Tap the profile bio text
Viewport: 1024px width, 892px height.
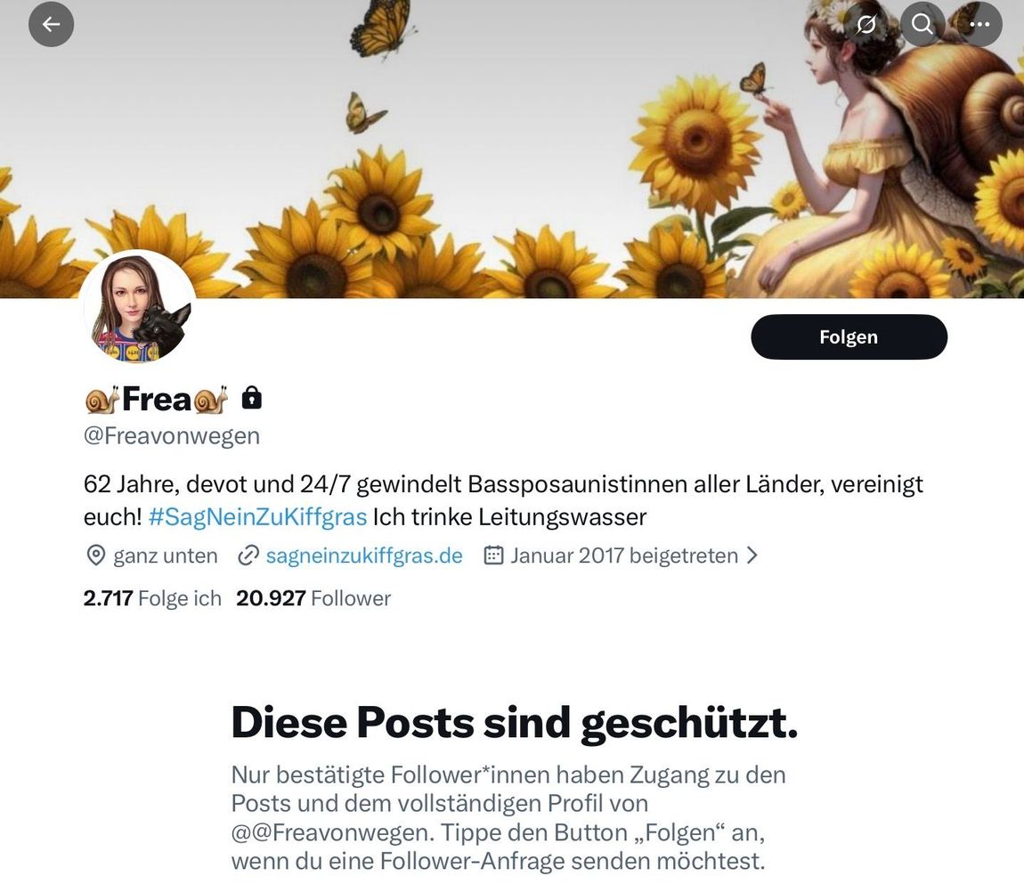pos(503,501)
